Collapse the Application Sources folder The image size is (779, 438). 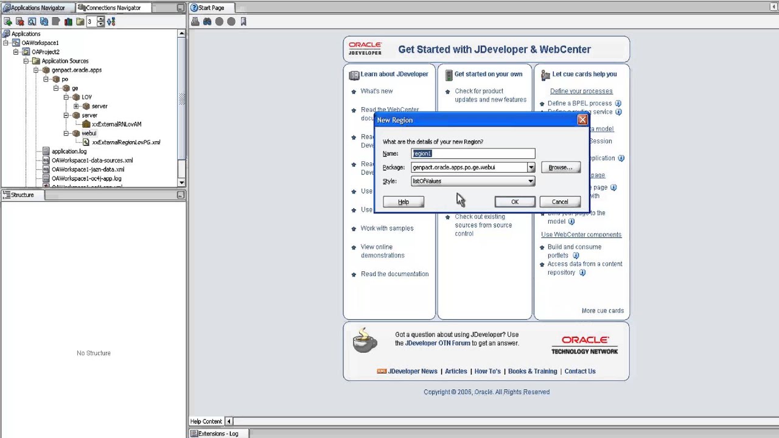coord(26,61)
